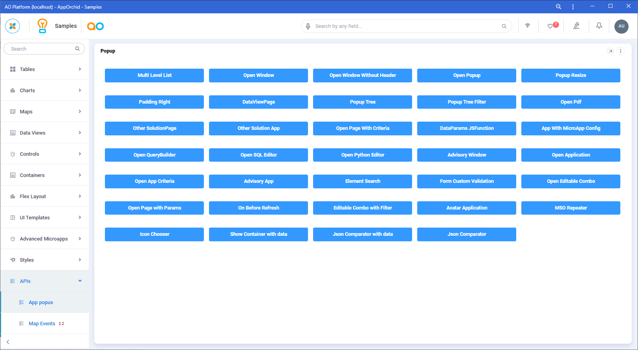This screenshot has height=350, width=638.
Task: Click the AU user avatar
Action: coord(621,26)
